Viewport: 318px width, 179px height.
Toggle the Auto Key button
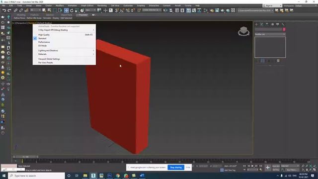pos(276,166)
